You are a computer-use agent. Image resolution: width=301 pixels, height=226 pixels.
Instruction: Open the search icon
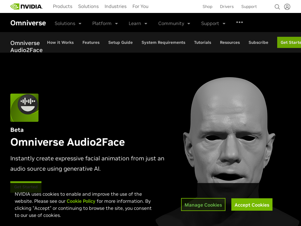pos(277,7)
